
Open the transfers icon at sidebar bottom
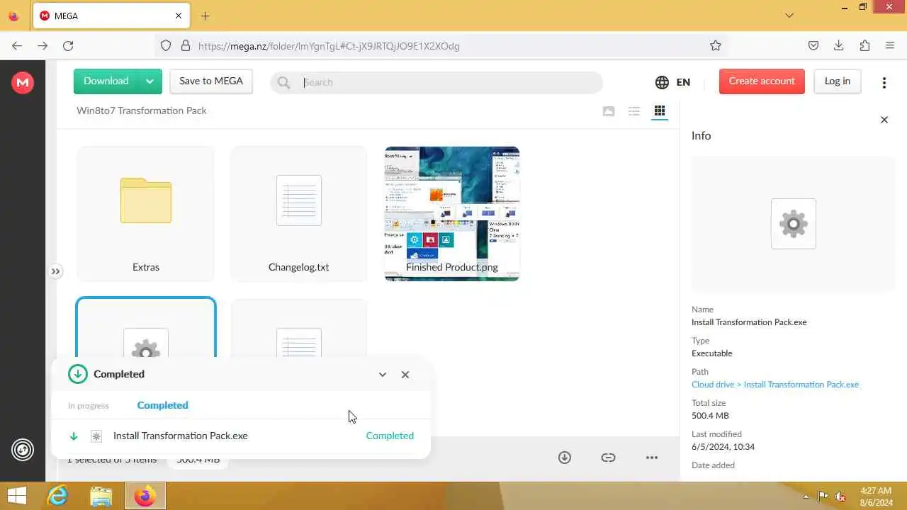pyautogui.click(x=23, y=449)
